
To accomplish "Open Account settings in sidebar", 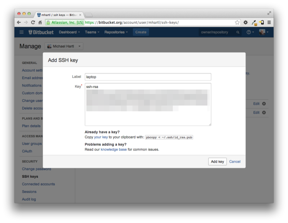I will pyautogui.click(x=32, y=70).
